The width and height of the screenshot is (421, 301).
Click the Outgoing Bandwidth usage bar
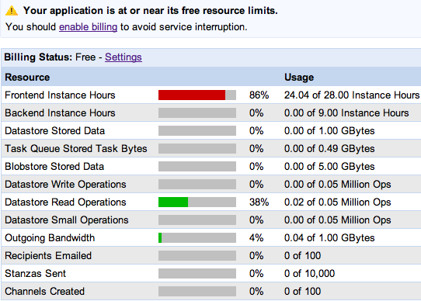197,237
